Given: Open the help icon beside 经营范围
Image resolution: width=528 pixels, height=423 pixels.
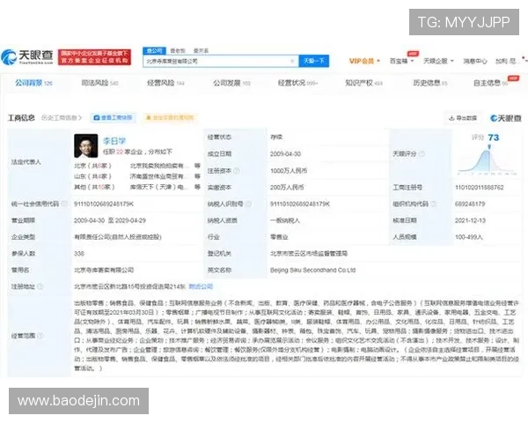Looking at the screenshot, I should click(x=40, y=336).
